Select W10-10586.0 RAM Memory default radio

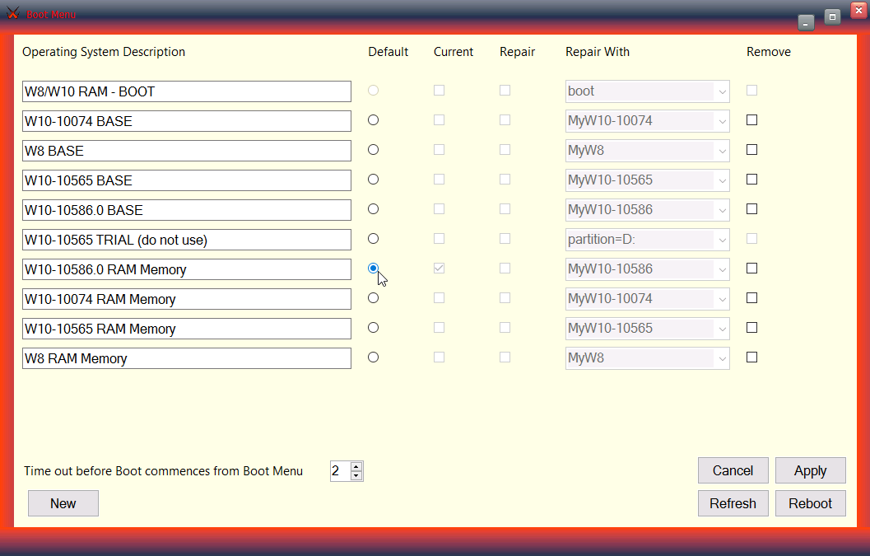pos(374,269)
